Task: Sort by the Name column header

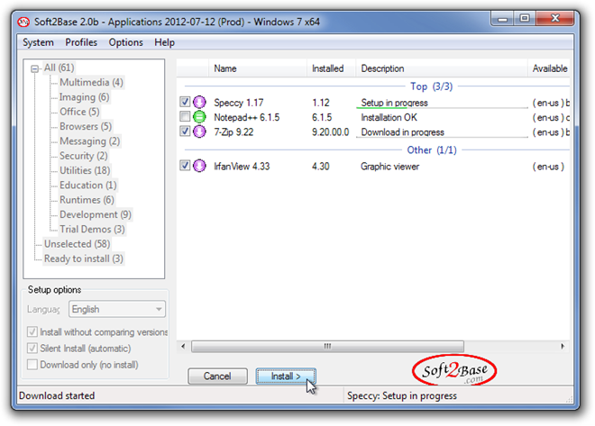Action: 258,68
